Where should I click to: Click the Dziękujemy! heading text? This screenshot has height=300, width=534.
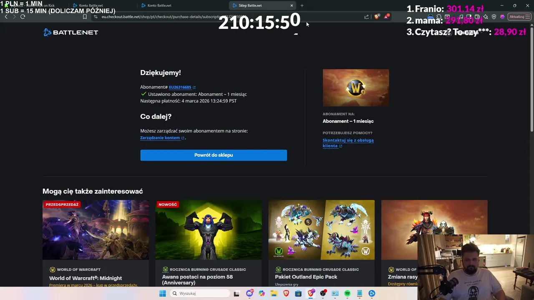(x=161, y=72)
